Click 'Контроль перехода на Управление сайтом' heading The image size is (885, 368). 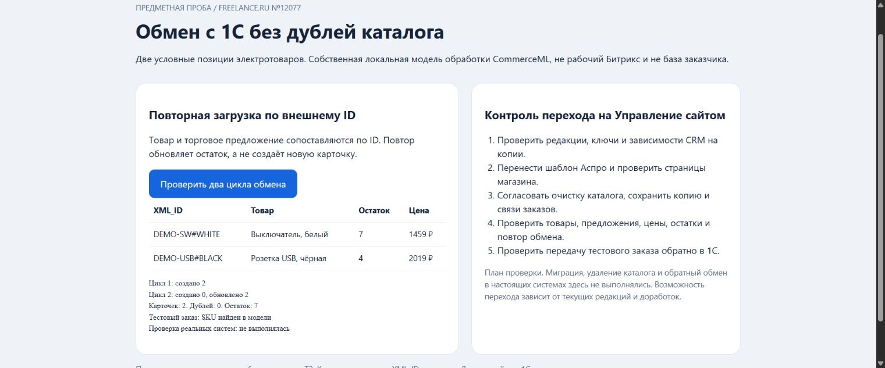click(605, 115)
